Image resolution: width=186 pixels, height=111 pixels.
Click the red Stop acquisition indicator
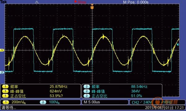pos(80,2)
